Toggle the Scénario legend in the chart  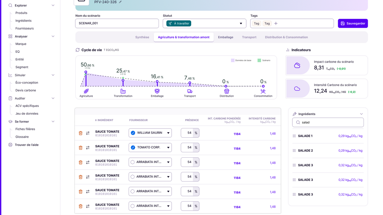tap(264, 60)
